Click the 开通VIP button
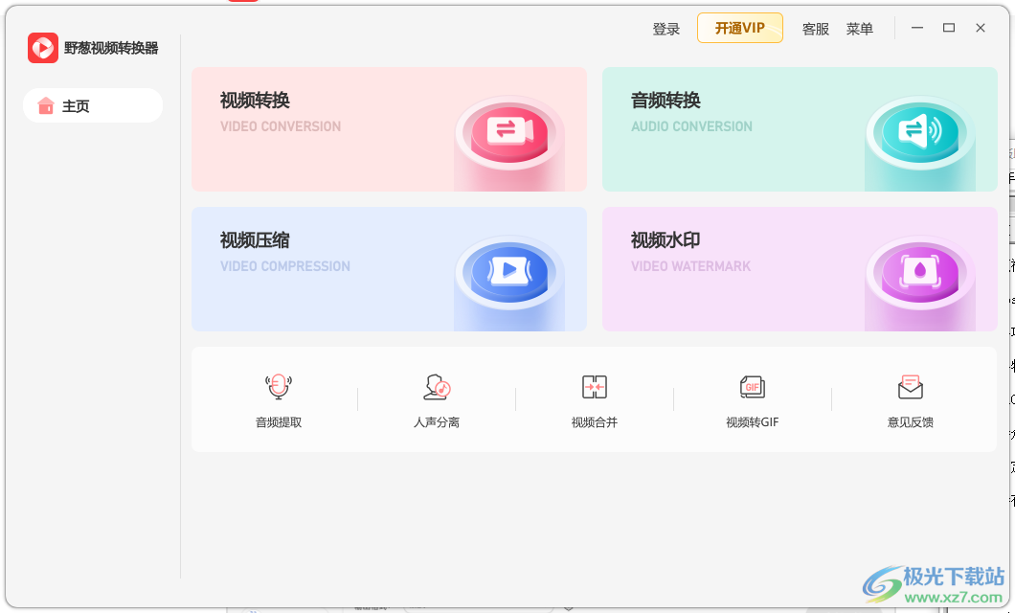Viewport: 1015px width, 613px height. [x=740, y=28]
